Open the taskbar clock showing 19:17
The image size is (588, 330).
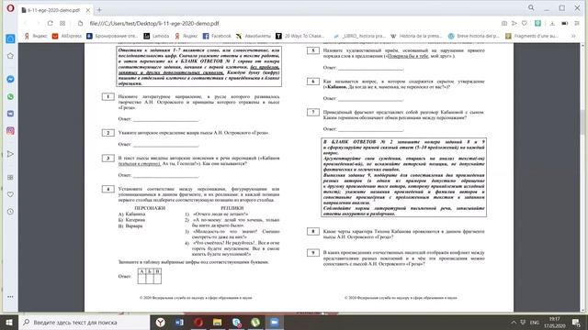555,322
